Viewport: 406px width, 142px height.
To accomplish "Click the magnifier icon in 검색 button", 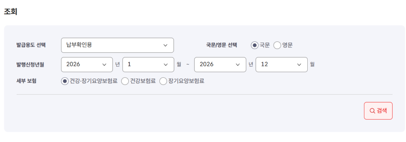I will click(x=372, y=111).
